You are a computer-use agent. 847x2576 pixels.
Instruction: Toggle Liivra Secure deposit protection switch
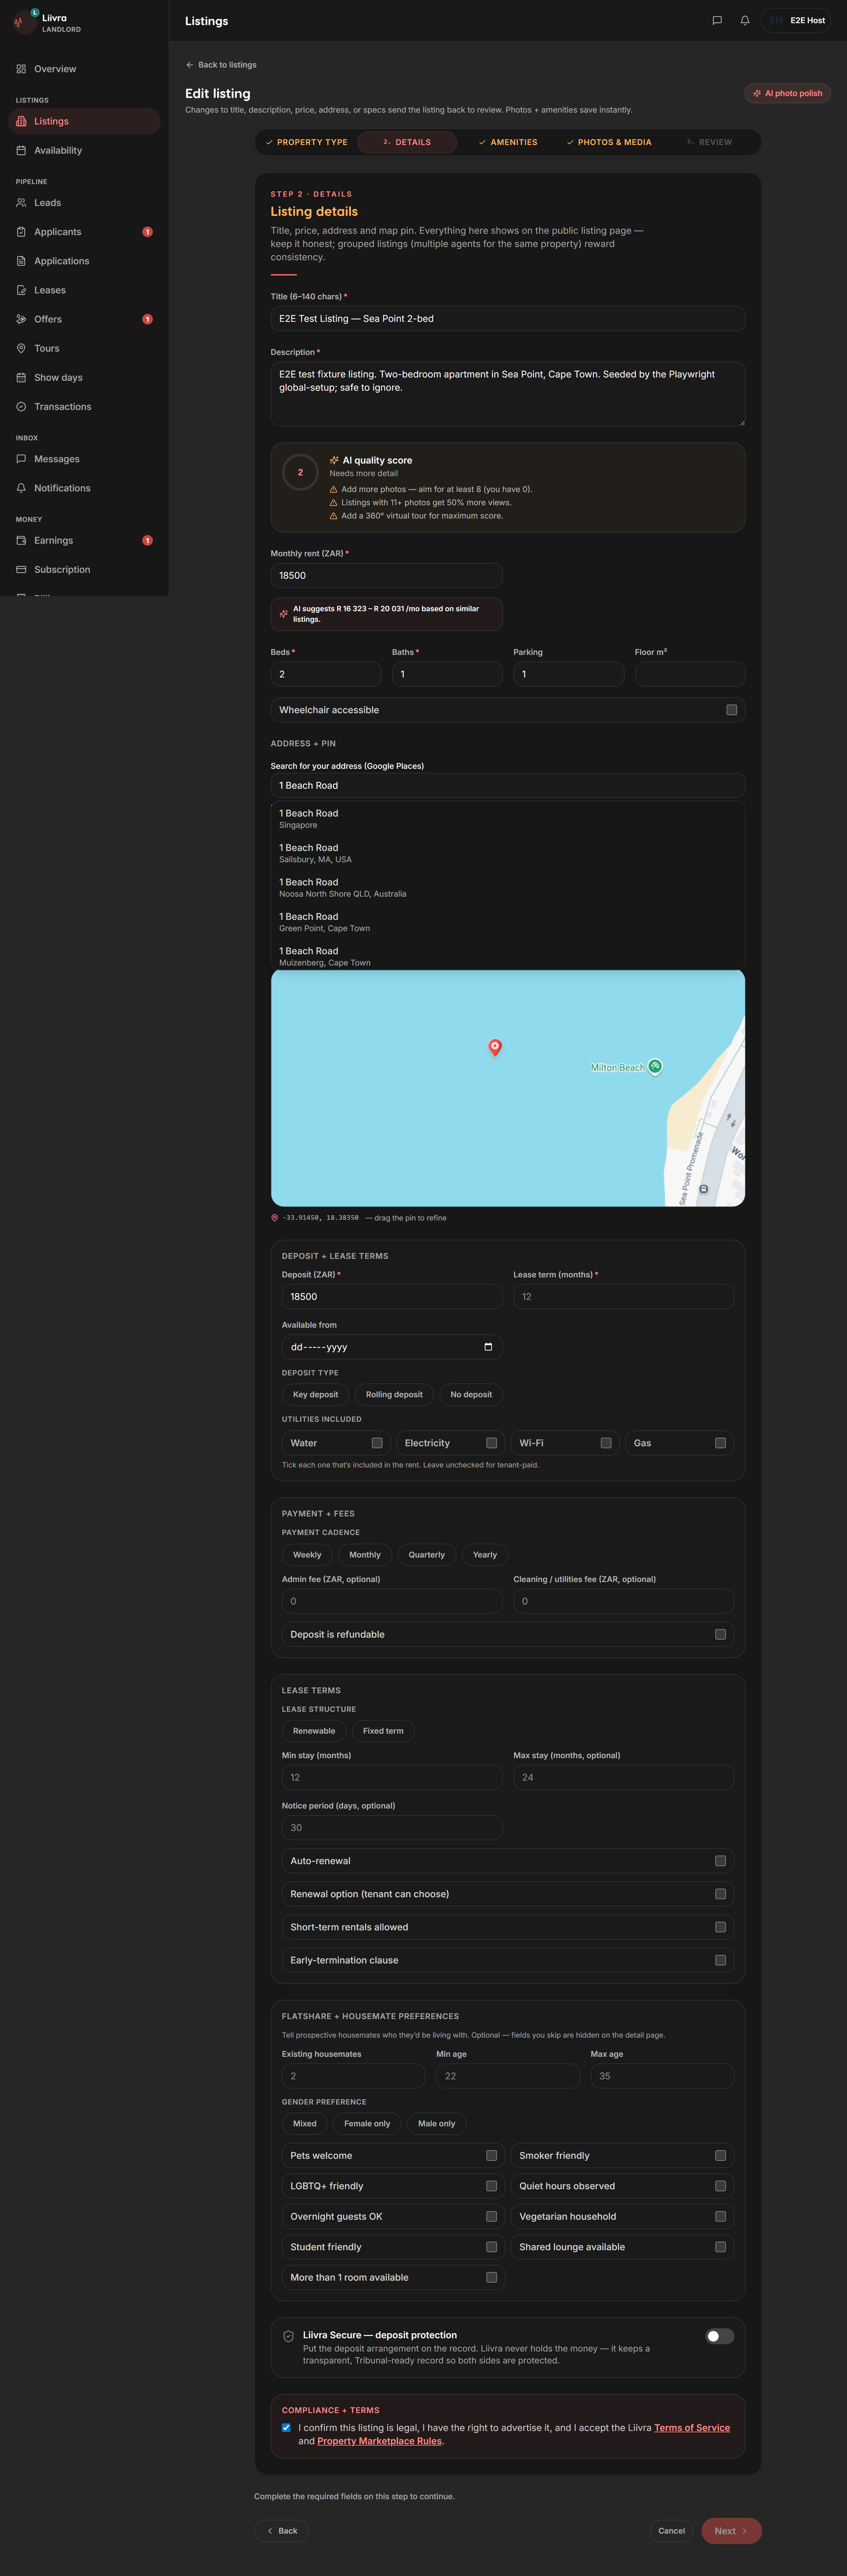click(720, 2336)
